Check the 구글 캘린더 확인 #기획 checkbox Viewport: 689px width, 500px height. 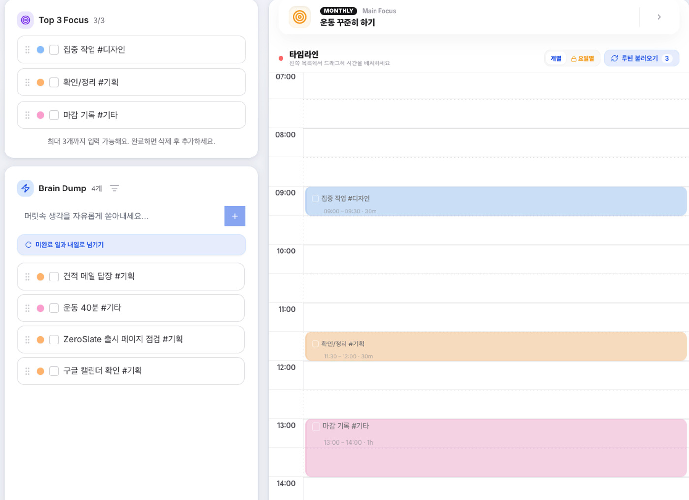54,371
